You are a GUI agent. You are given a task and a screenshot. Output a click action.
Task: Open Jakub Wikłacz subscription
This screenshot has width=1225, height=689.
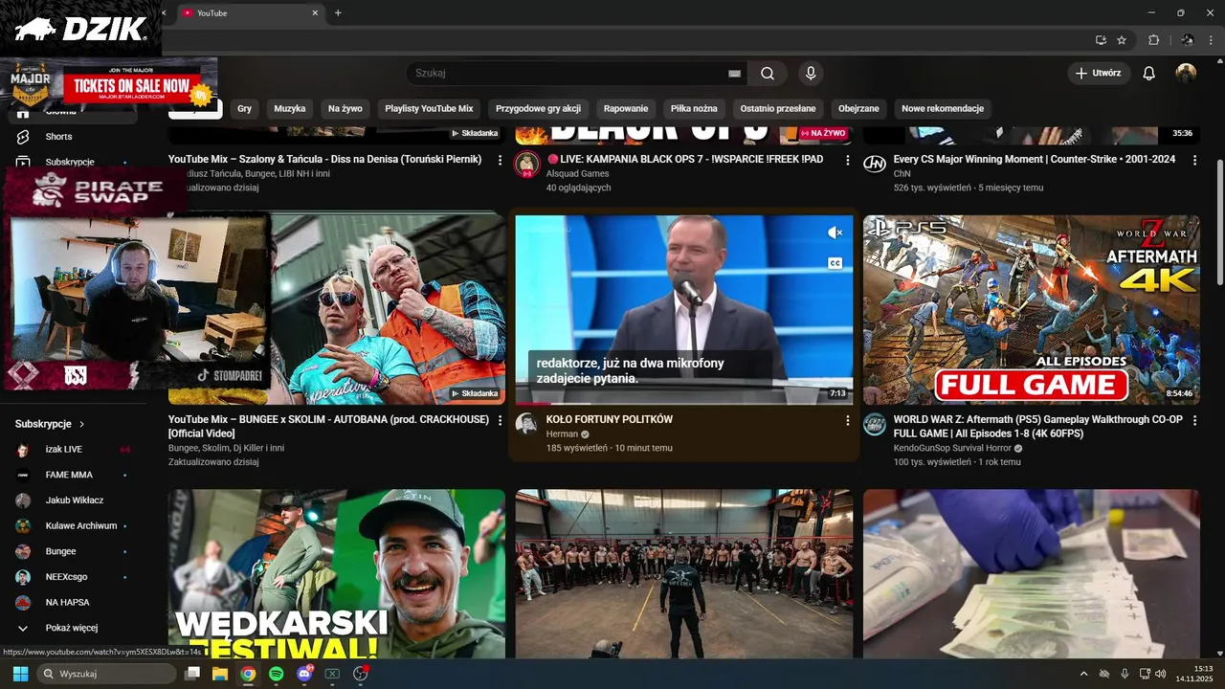pos(73,500)
